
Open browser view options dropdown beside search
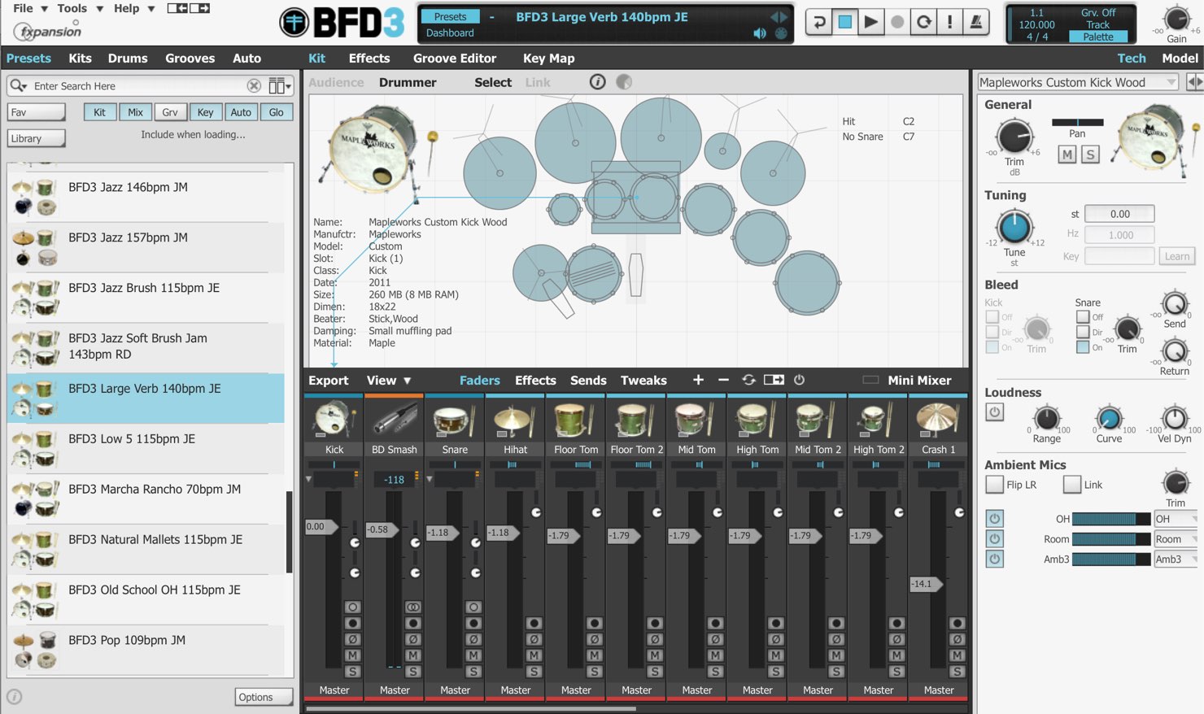click(280, 85)
